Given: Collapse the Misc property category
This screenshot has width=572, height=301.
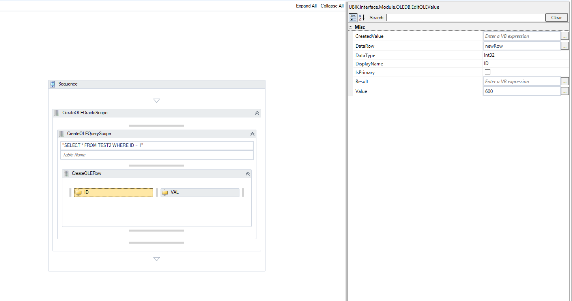Looking at the screenshot, I should (350, 27).
